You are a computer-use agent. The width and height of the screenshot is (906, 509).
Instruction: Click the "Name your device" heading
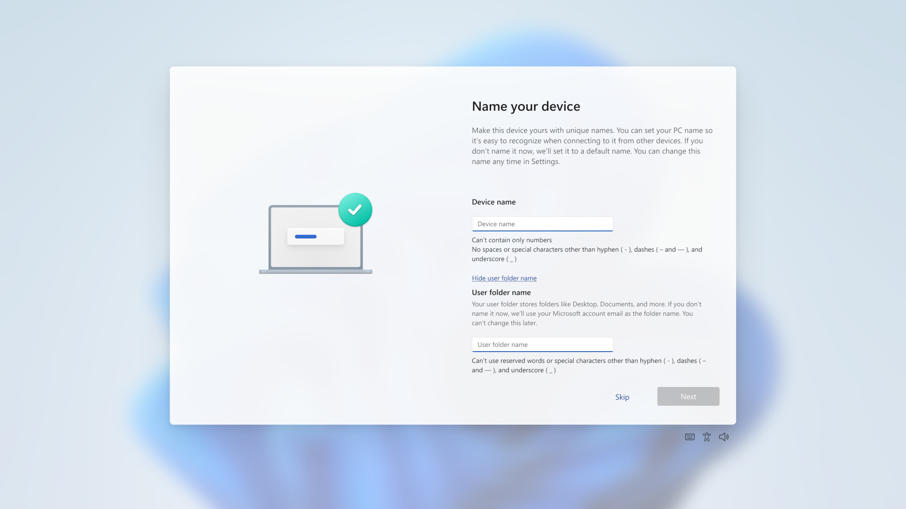click(526, 107)
